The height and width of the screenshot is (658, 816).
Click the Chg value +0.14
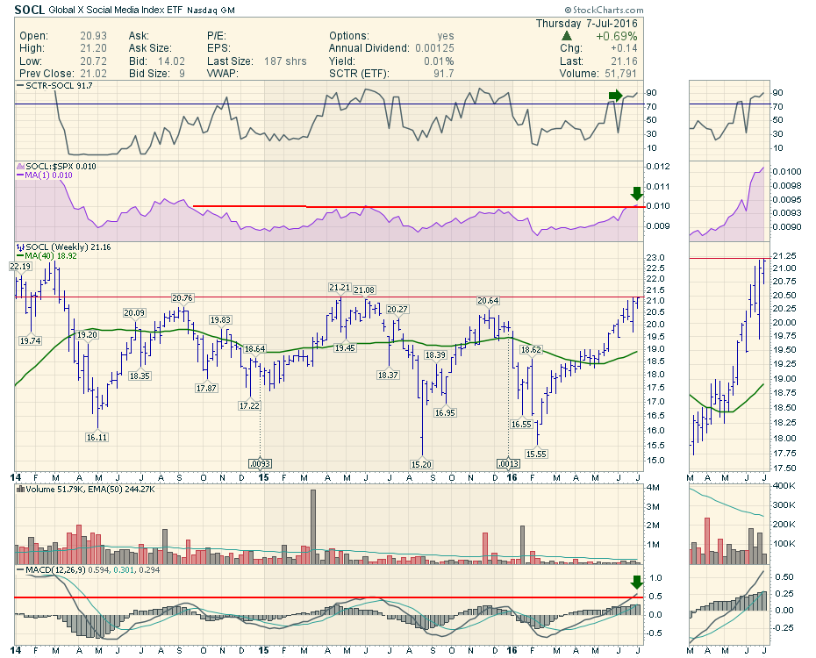pyautogui.click(x=624, y=48)
